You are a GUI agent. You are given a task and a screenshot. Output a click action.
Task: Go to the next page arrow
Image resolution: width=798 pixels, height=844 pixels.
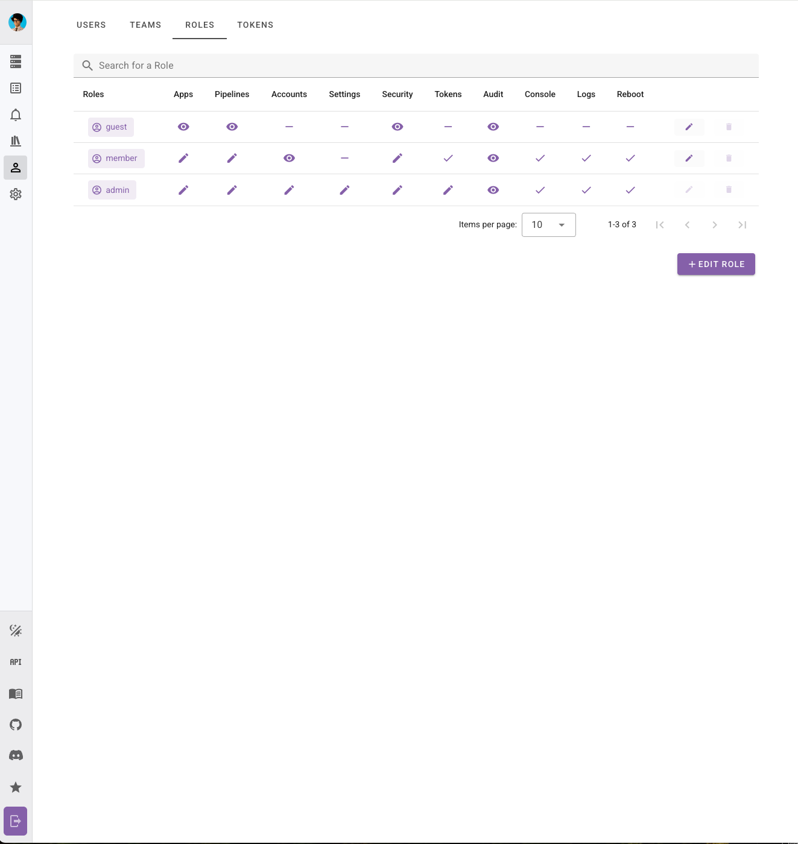(715, 225)
